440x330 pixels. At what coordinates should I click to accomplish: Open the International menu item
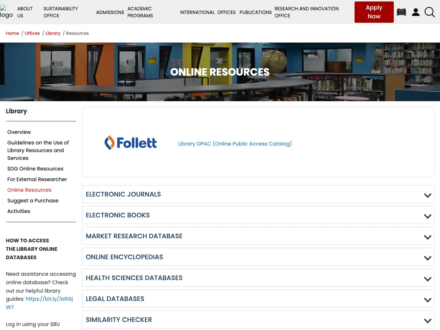click(197, 12)
